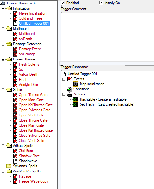Click the Melee Initialization disabled trigger icon
Image resolution: width=154 pixels, height=189 pixels.
coord(15,13)
